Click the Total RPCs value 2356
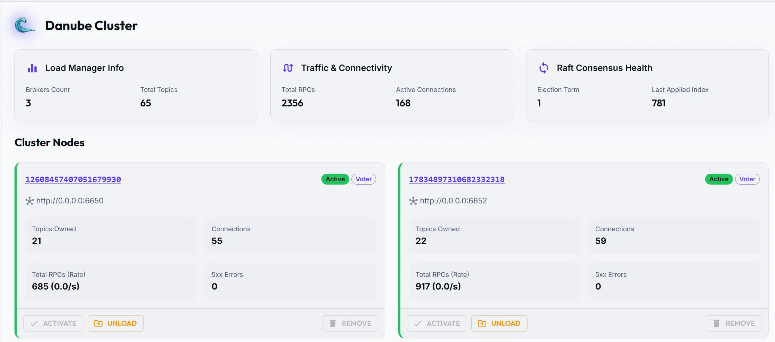775x342 pixels. point(292,103)
